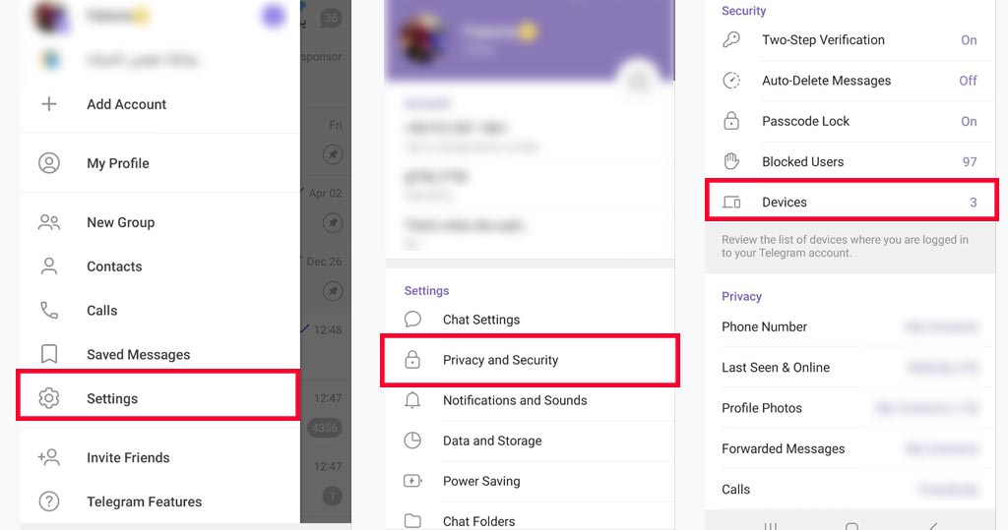Open Settings from the side menu

coord(158,398)
